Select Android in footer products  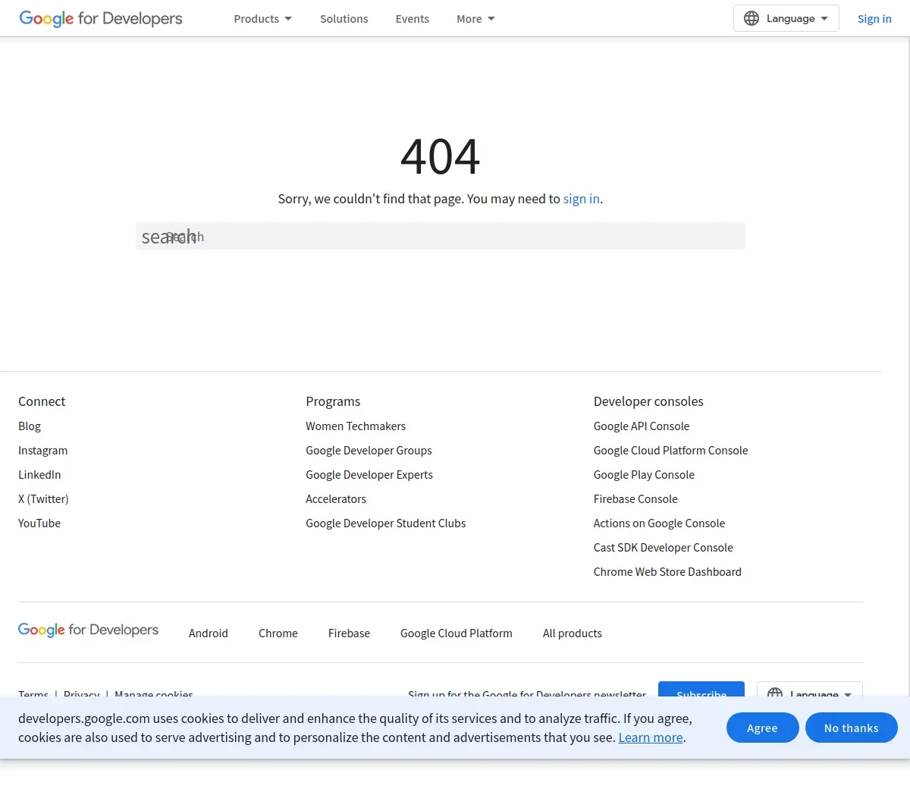click(x=209, y=633)
